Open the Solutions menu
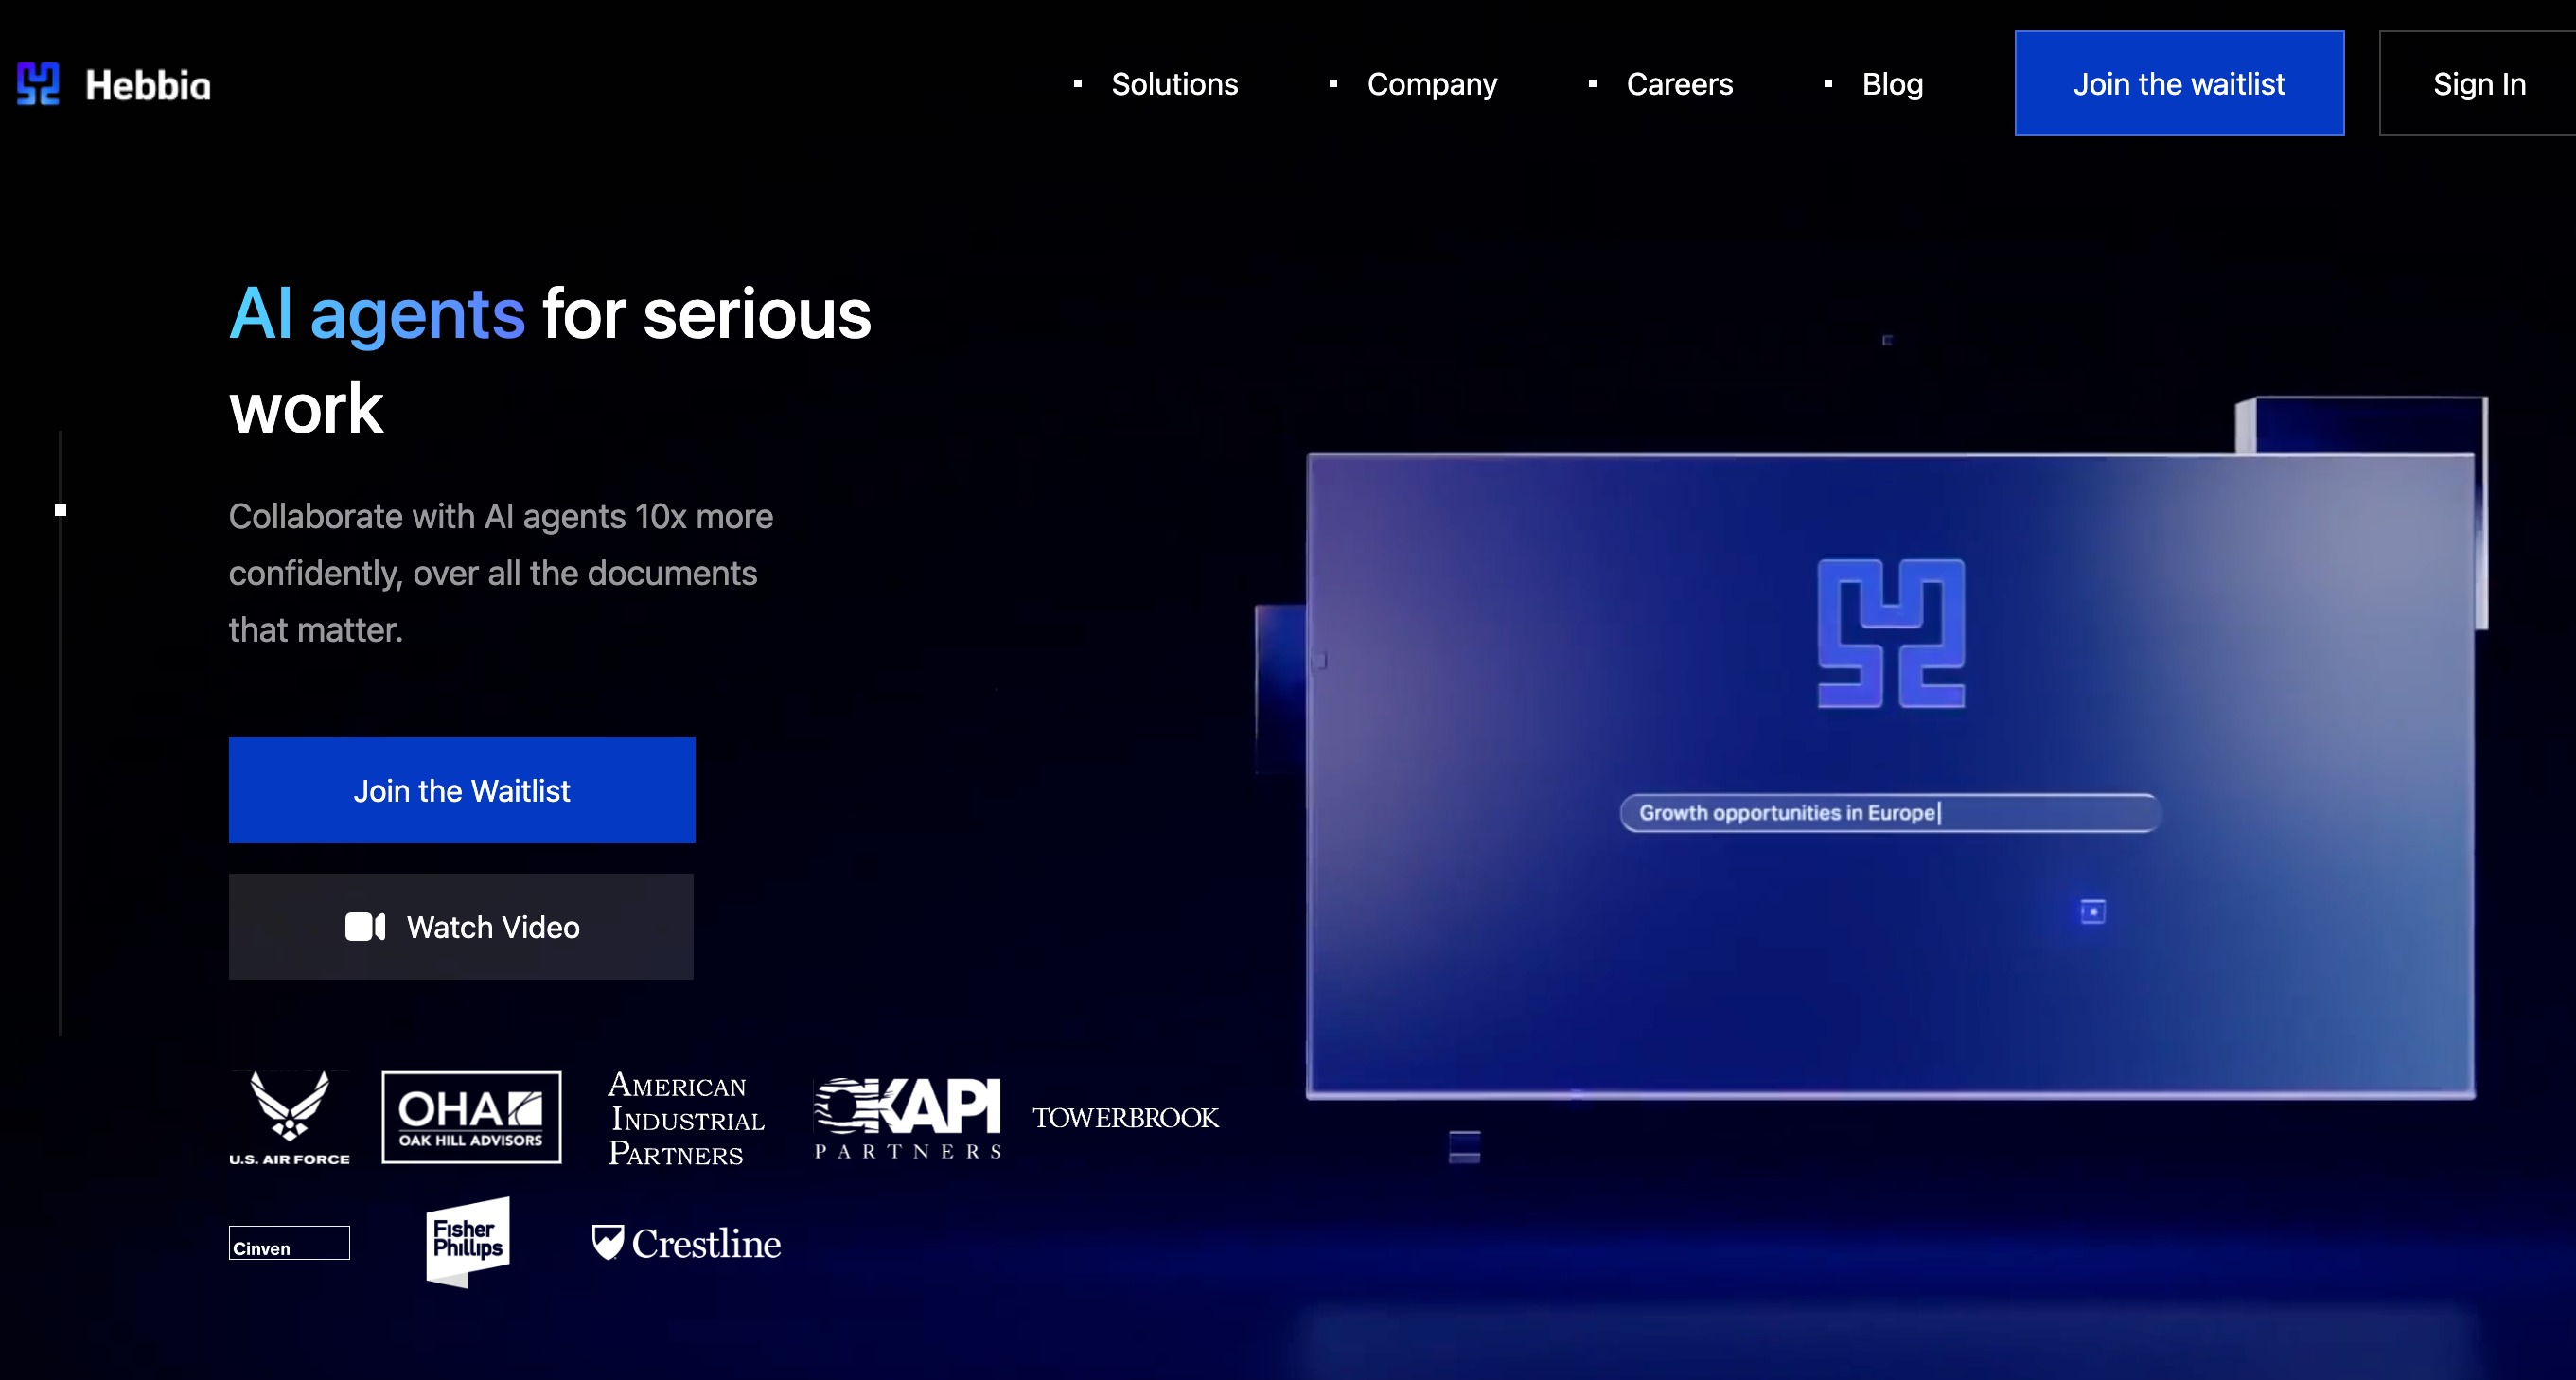This screenshot has width=2576, height=1380. coord(1174,84)
